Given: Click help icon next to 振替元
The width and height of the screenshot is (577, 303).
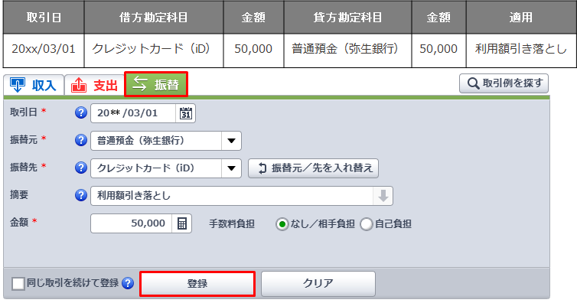Looking at the screenshot, I should click(81, 140).
